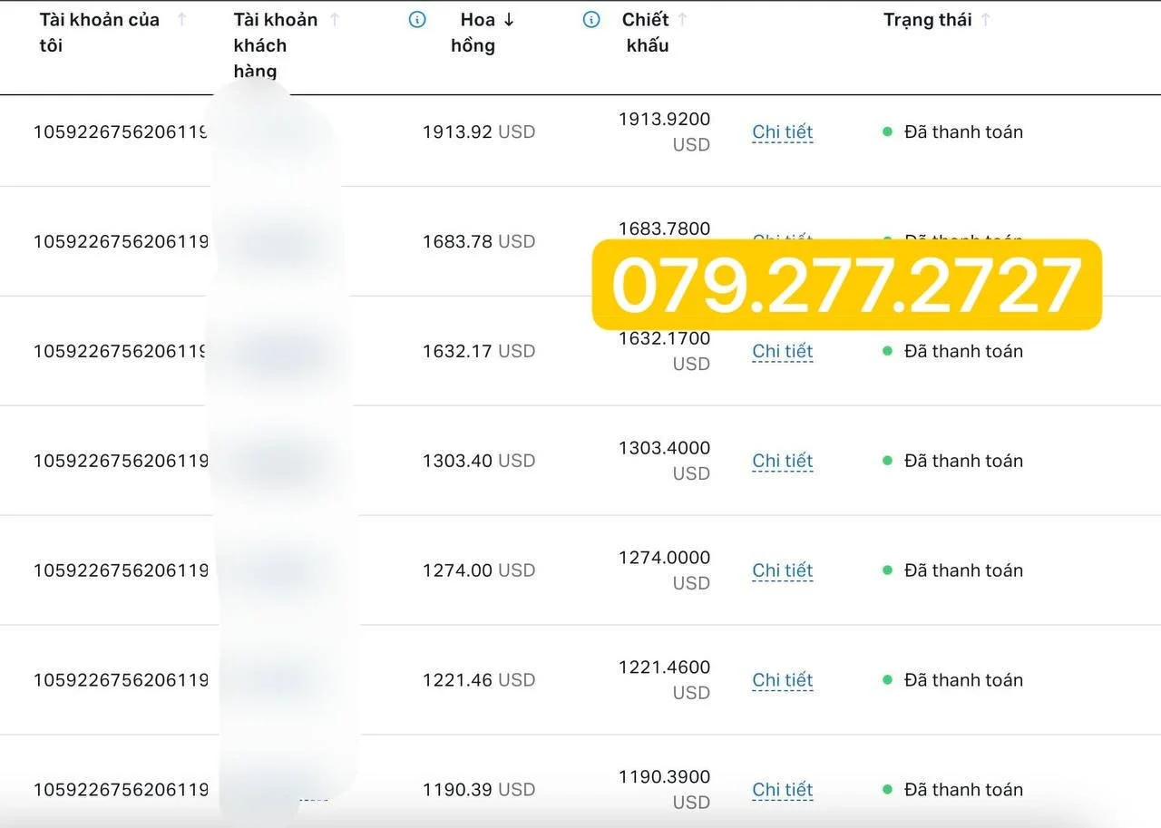Click account number 1059226756206119 in first row
Image resolution: width=1161 pixels, height=828 pixels.
point(121,132)
